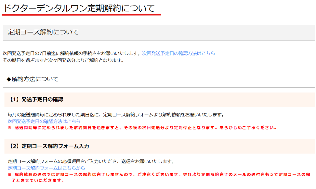Click the red warning starting ※ 解約依頼の送信では
Screen dimensions: 316x189
click(159, 177)
